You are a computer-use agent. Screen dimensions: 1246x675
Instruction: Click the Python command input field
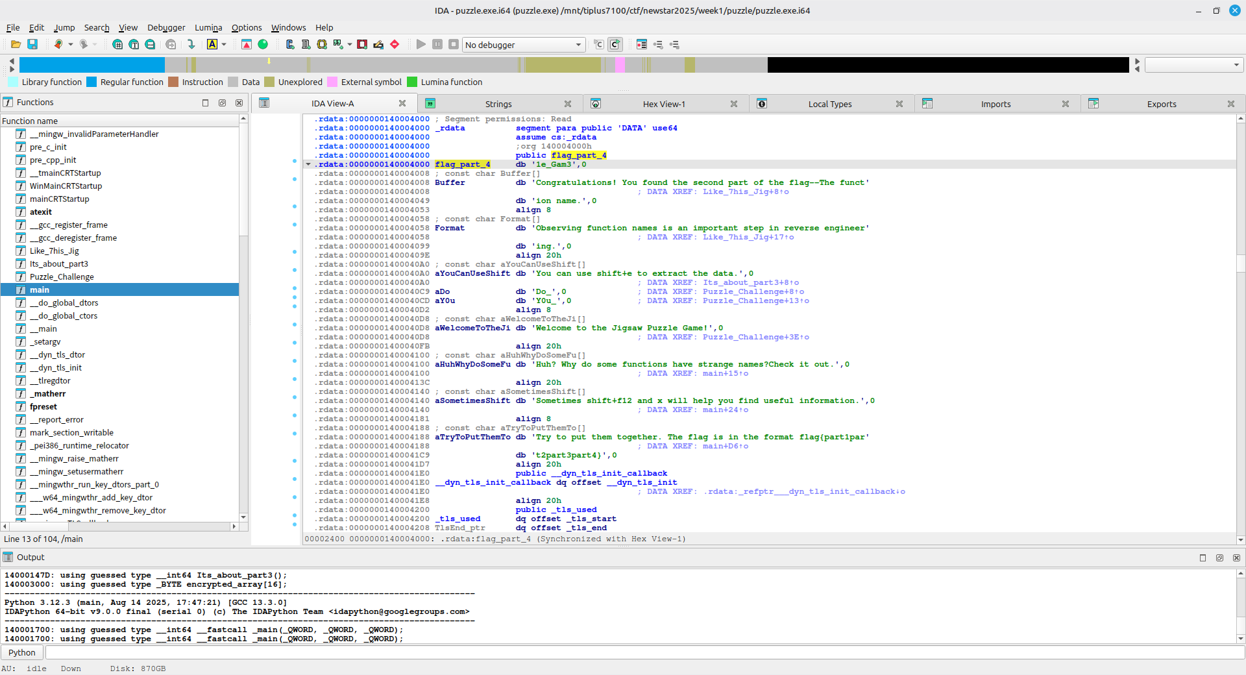(642, 652)
